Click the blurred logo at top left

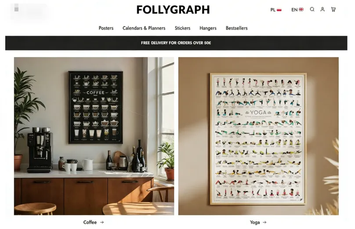tap(29, 11)
